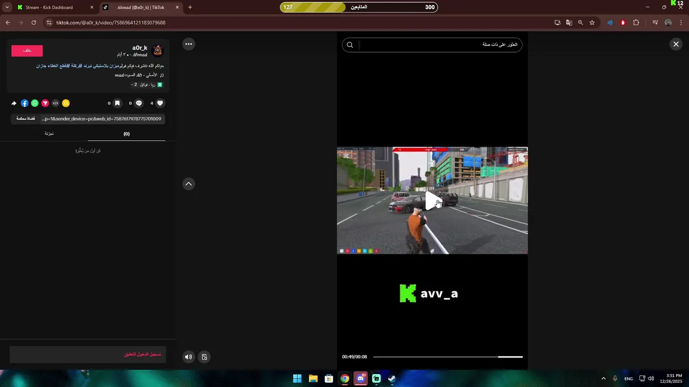Viewport: 689px width, 387px height.
Task: Open a new browser tab
Action: click(190, 8)
